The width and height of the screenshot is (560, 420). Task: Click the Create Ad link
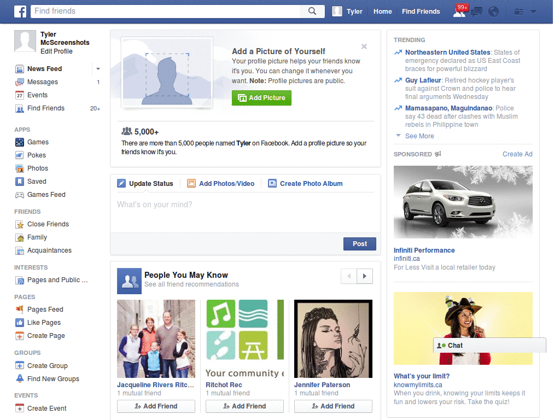coord(517,154)
